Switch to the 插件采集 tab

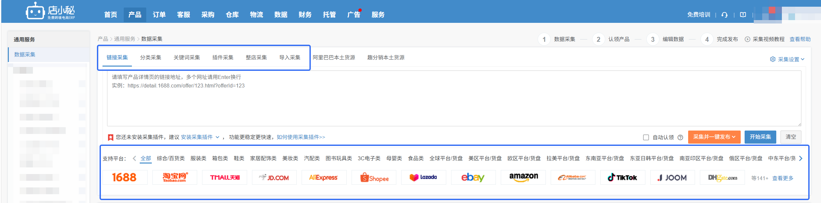pyautogui.click(x=223, y=57)
